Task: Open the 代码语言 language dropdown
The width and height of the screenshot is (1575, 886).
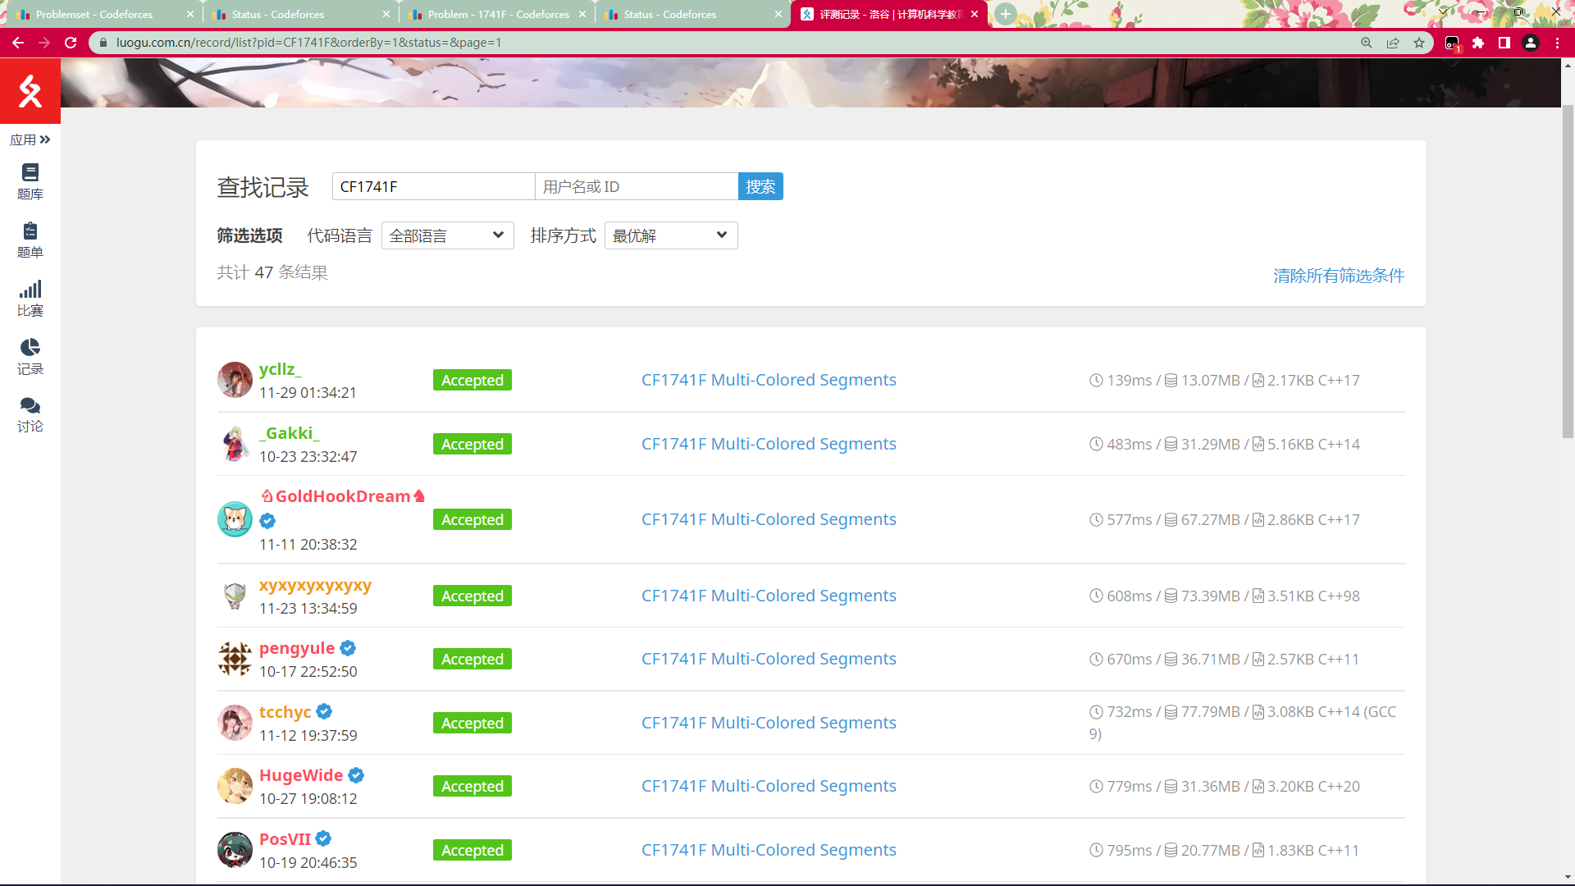Action: coord(447,235)
